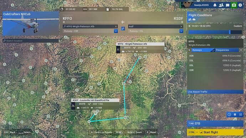Open the map info icon
Image resolution: width=246 pixels, height=138 pixels.
[x=229, y=115]
